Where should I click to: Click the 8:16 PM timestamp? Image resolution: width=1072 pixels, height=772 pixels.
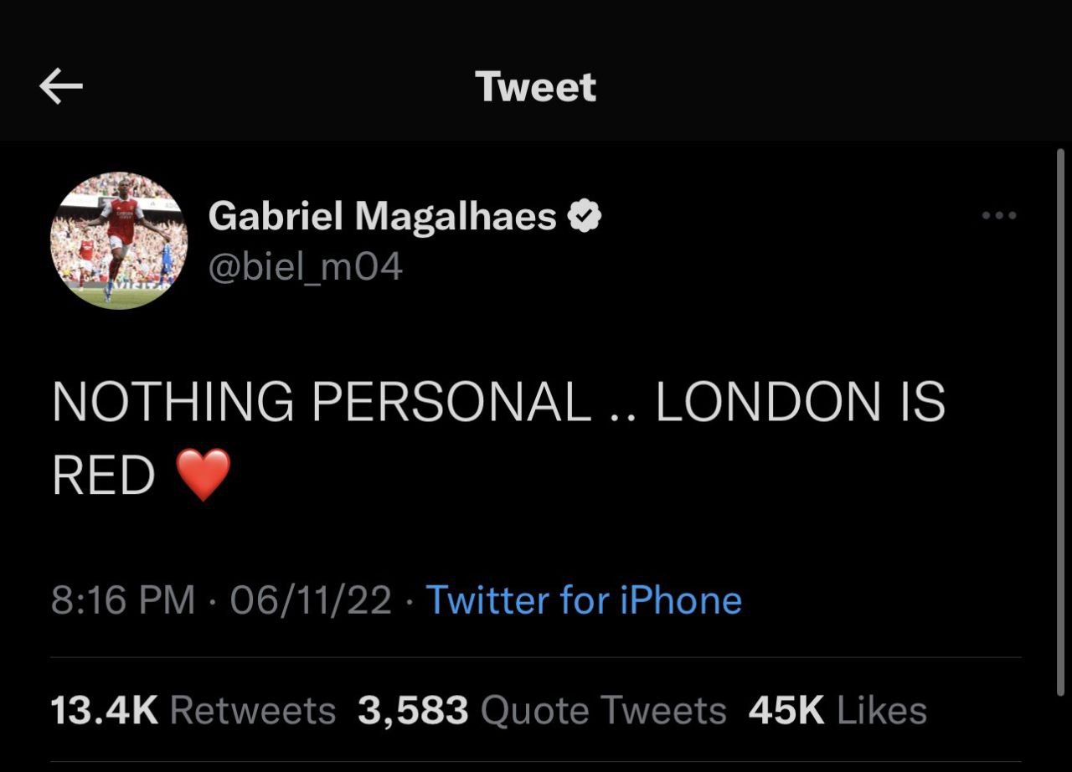coord(122,600)
